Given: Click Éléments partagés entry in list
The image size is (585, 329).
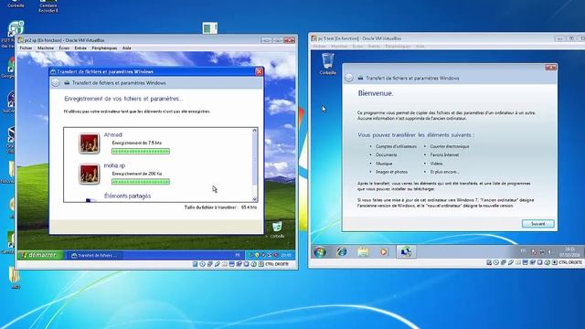Looking at the screenshot, I should point(128,196).
